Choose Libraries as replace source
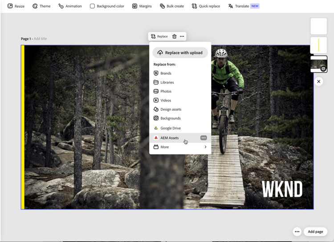Viewport: 334px width, 242px height. point(180,82)
